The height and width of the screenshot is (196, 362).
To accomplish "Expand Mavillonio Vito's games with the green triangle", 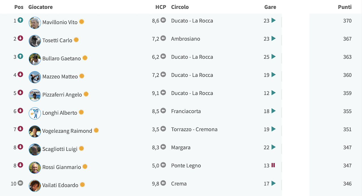I will (273, 20).
